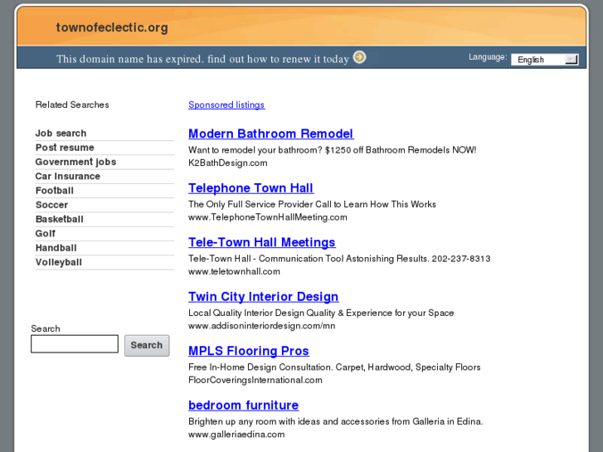Click the $1250 off Bathroom Remodels description
603x452 pixels.
point(333,149)
